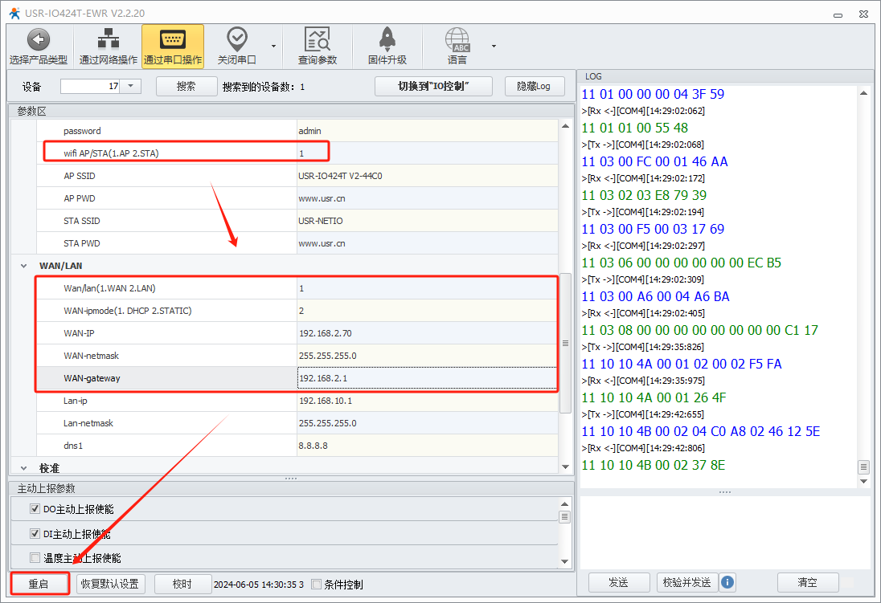Uncheck the DI主动上报使能 checkbox
The height and width of the screenshot is (603, 881).
pos(35,533)
